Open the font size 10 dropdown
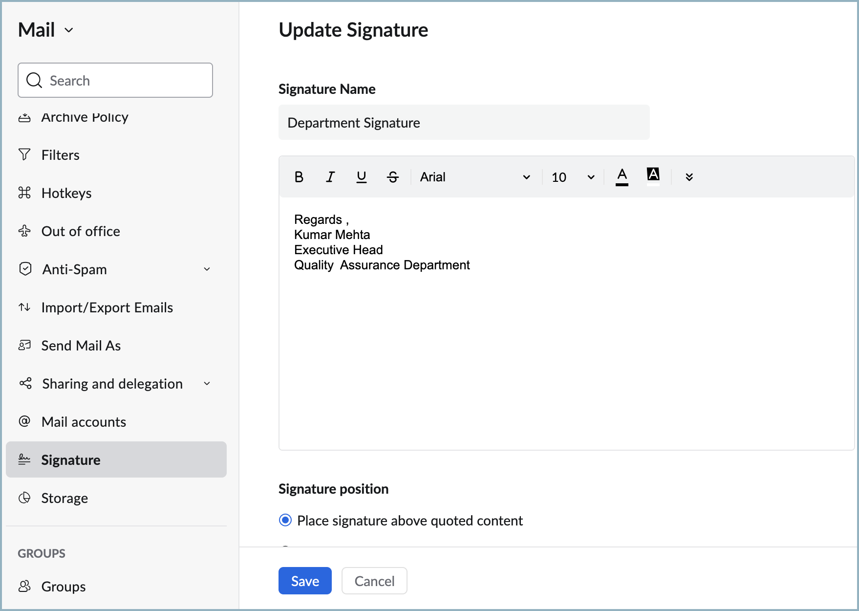This screenshot has width=859, height=611. (x=573, y=177)
